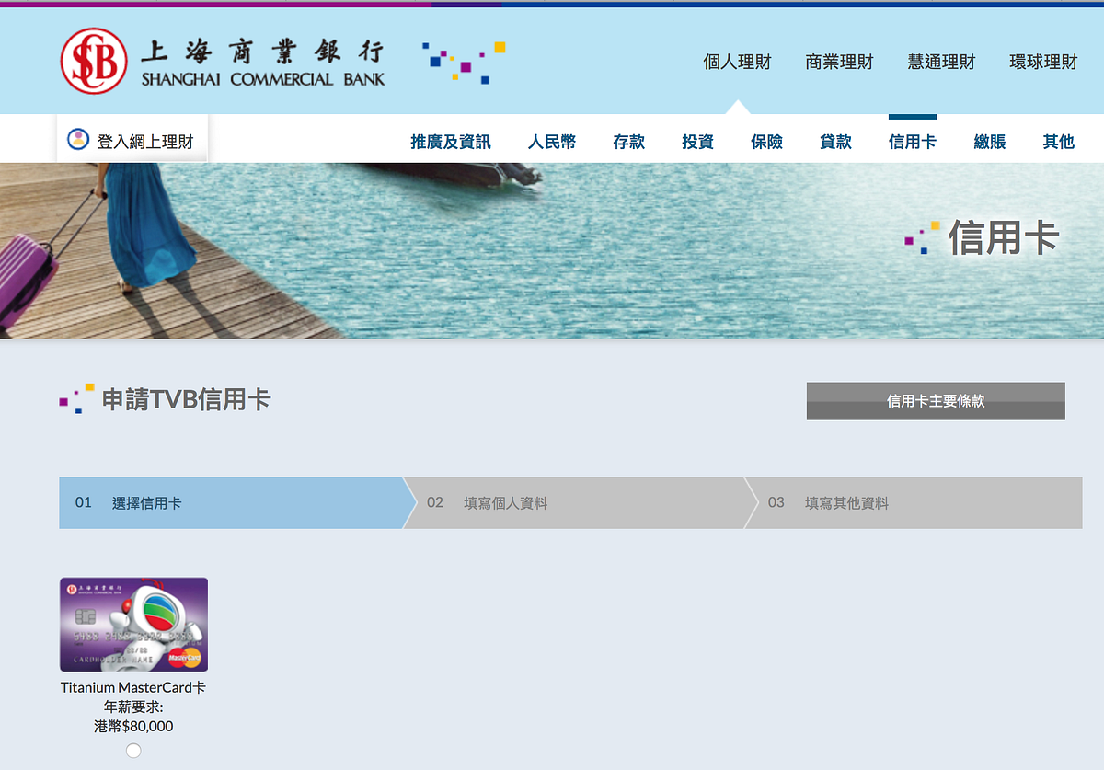The image size is (1104, 770).
Task: Select the TVB Titanium MasterCard image
Action: click(x=133, y=624)
